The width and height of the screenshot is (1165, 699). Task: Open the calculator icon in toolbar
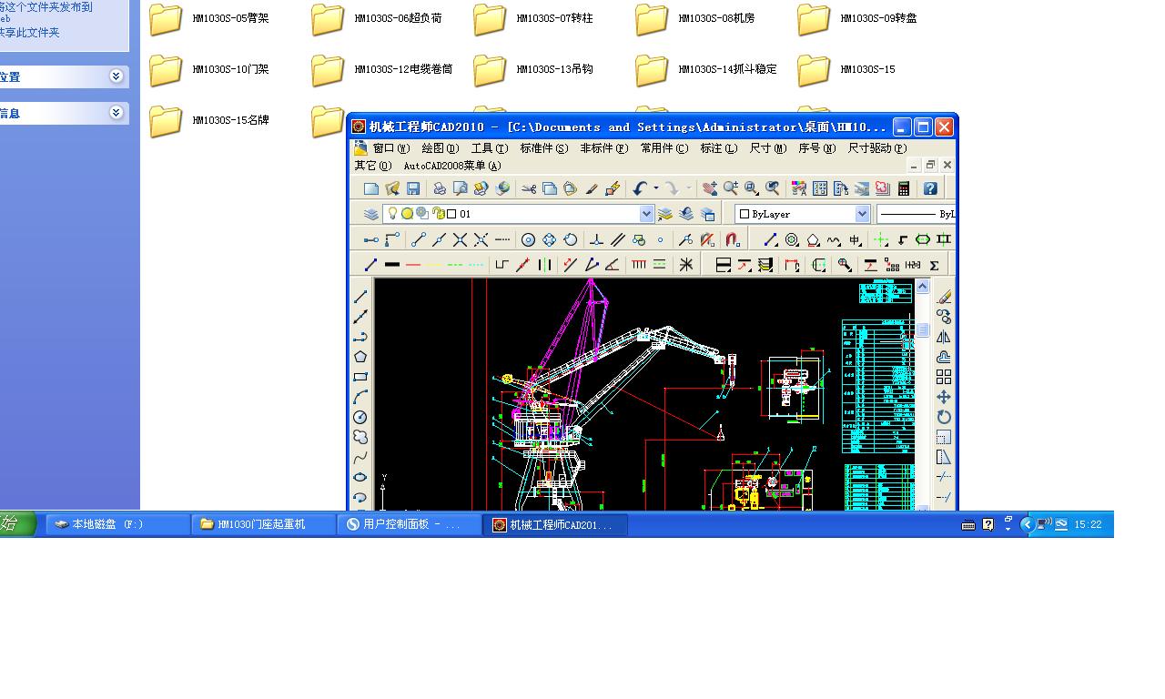tap(904, 188)
